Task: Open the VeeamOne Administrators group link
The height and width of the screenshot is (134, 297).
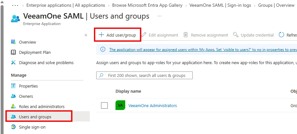Action: pos(153,105)
